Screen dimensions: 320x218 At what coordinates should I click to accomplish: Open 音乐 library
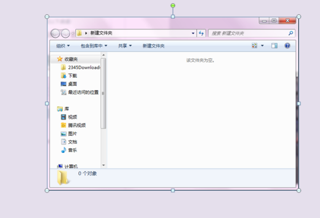(x=73, y=150)
